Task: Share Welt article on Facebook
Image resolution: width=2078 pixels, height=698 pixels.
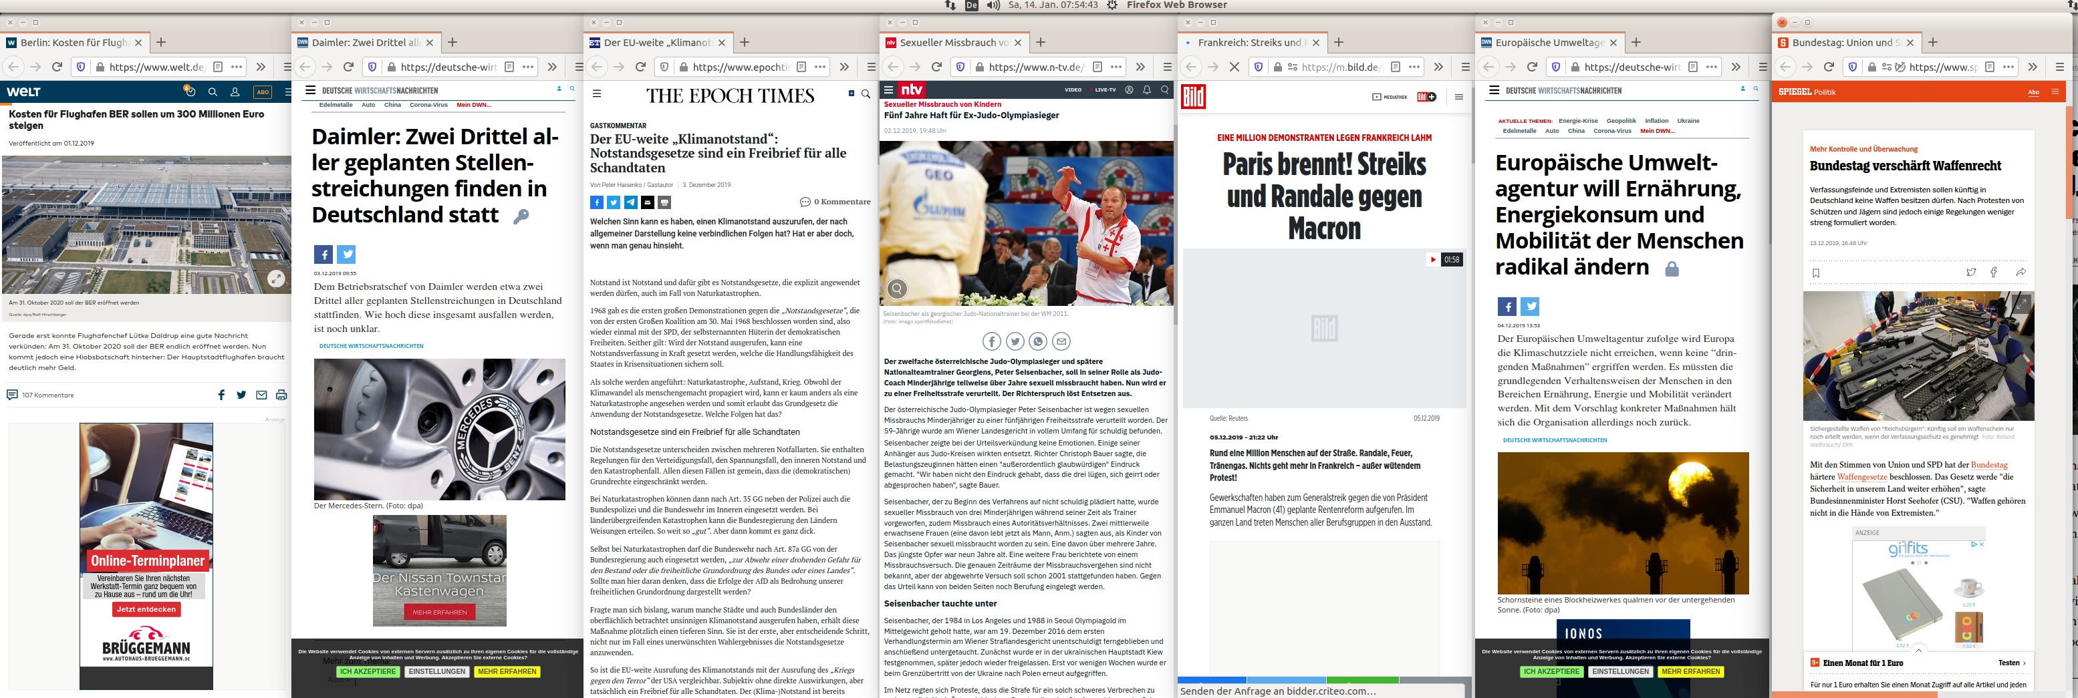Action: click(222, 395)
